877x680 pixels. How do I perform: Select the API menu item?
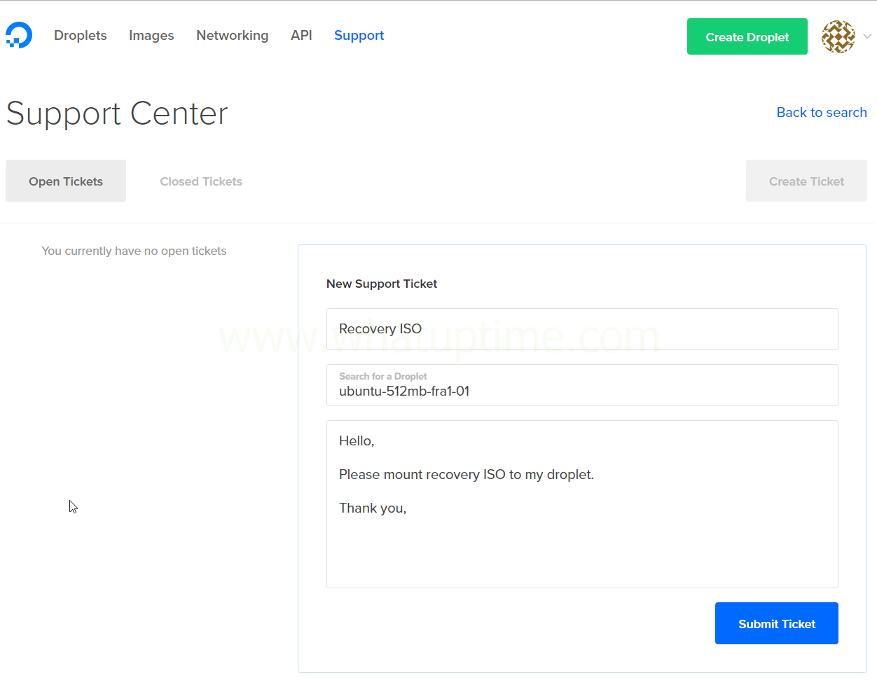(301, 35)
